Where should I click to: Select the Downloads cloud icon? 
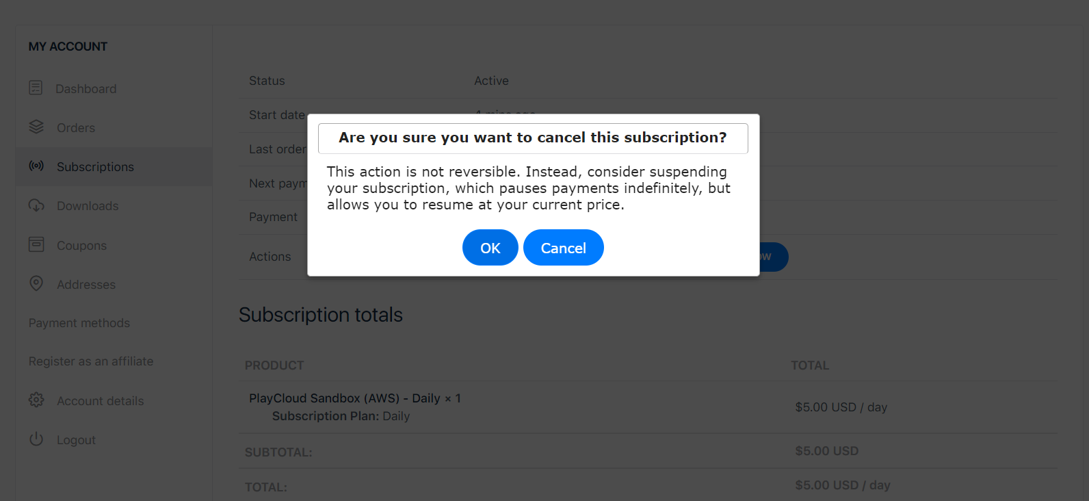(x=36, y=205)
